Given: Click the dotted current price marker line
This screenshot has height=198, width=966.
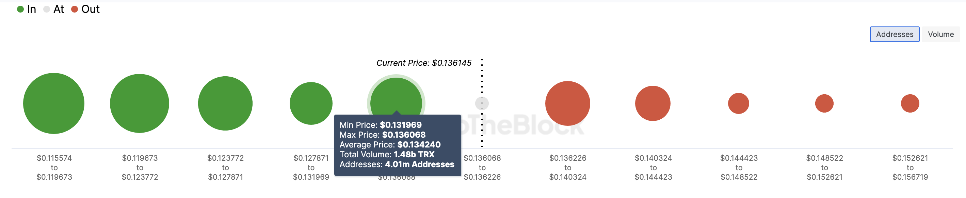Looking at the screenshot, I should point(482,103).
